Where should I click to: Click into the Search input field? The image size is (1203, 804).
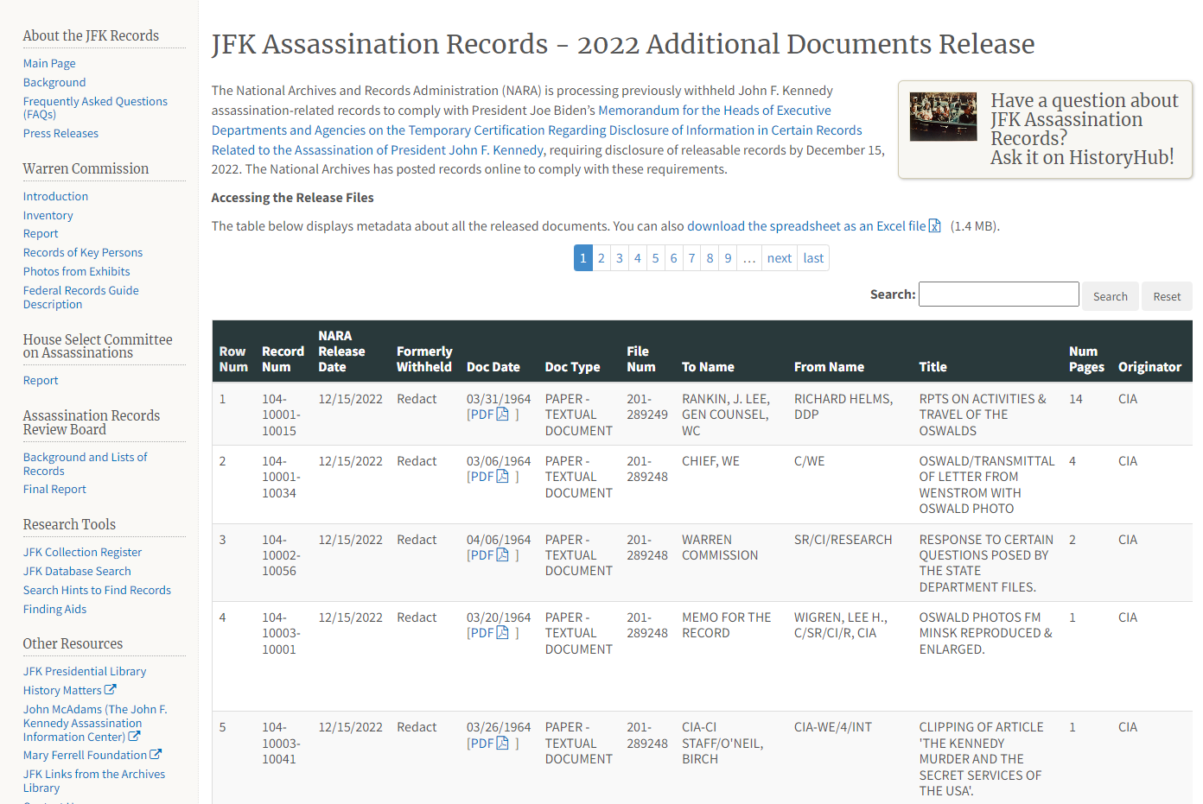coord(999,294)
